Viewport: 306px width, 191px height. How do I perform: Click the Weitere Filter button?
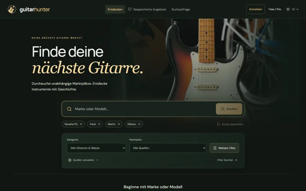[224, 148]
